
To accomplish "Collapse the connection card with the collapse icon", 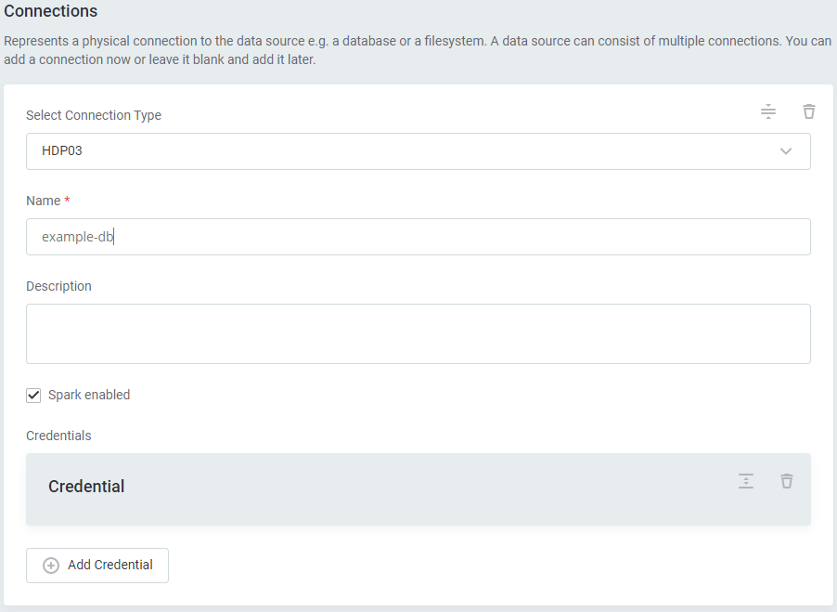I will point(768,112).
